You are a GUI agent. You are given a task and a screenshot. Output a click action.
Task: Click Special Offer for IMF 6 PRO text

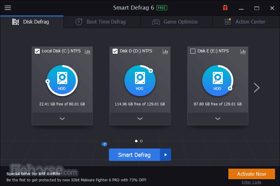[x=33, y=174]
